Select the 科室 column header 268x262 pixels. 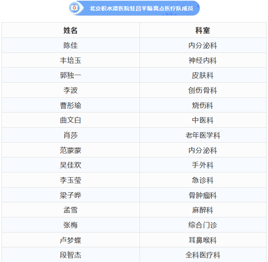coord(203,30)
